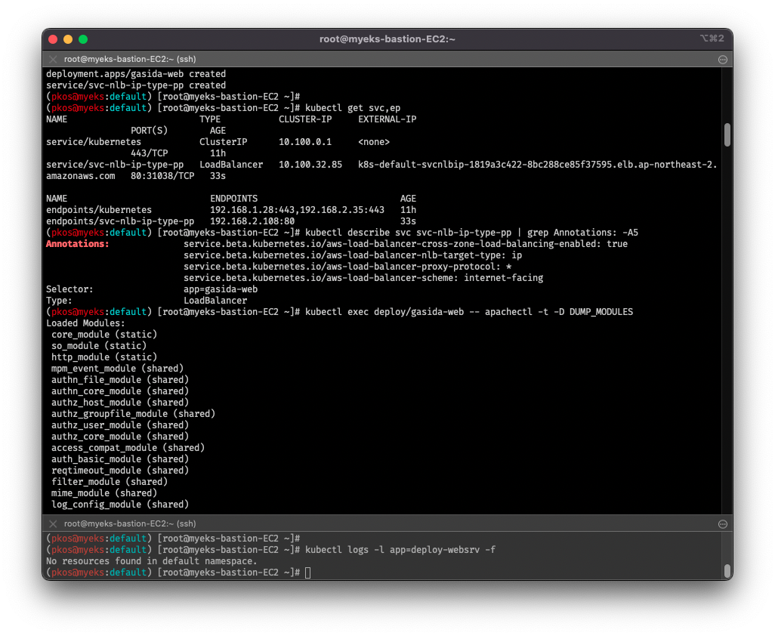Image resolution: width=775 pixels, height=636 pixels.
Task: Click so_module (static) line
Action: (99, 346)
